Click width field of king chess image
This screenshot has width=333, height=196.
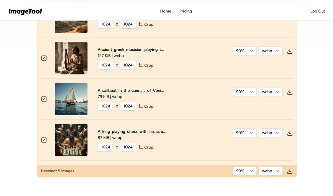[106, 147]
